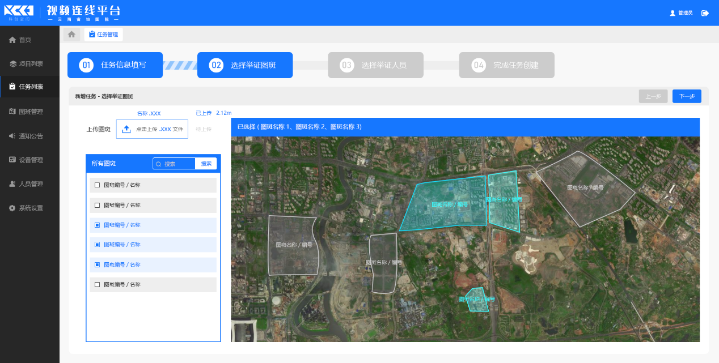Click the 设备管理 sidebar icon

[12, 160]
